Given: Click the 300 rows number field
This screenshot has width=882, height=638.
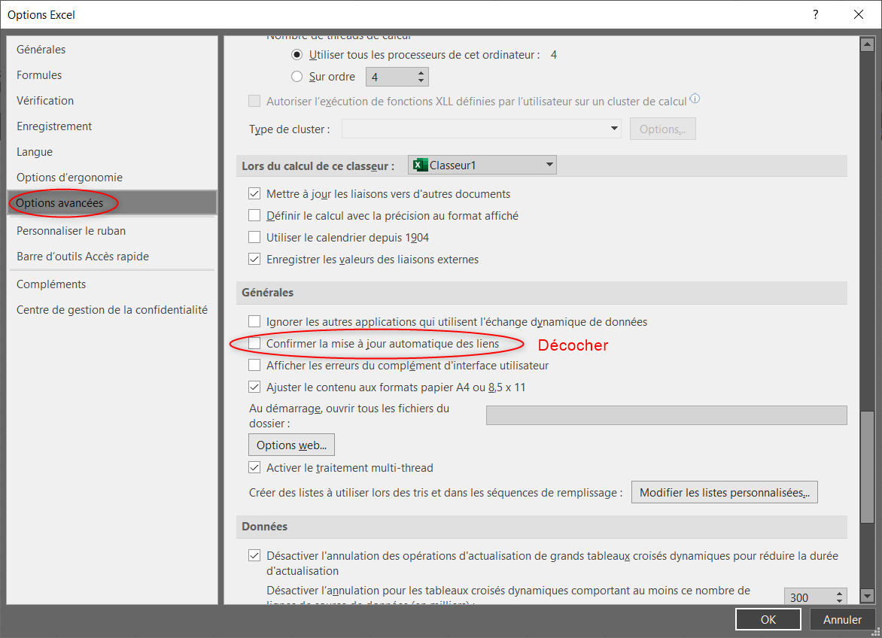Looking at the screenshot, I should click(809, 597).
